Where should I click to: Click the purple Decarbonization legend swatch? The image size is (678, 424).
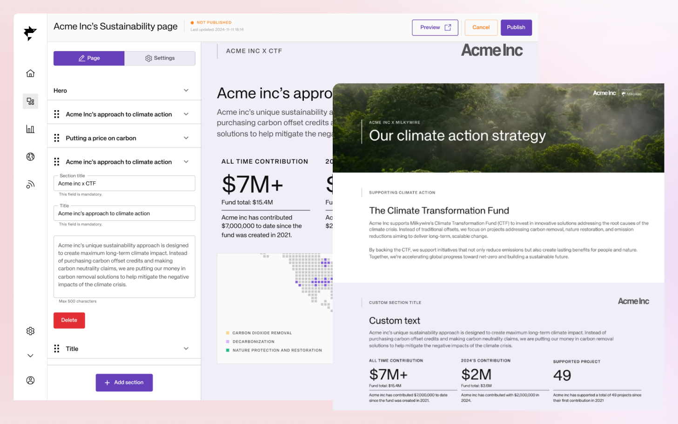click(228, 342)
